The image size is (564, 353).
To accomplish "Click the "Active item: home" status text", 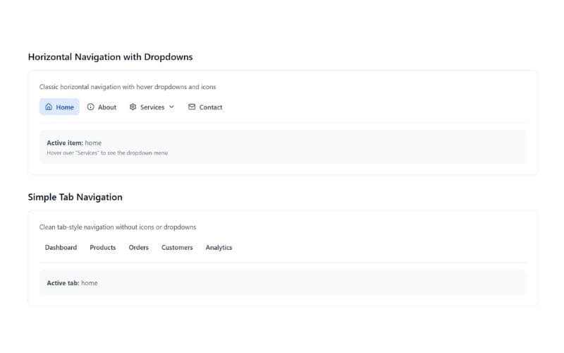I will coord(74,143).
